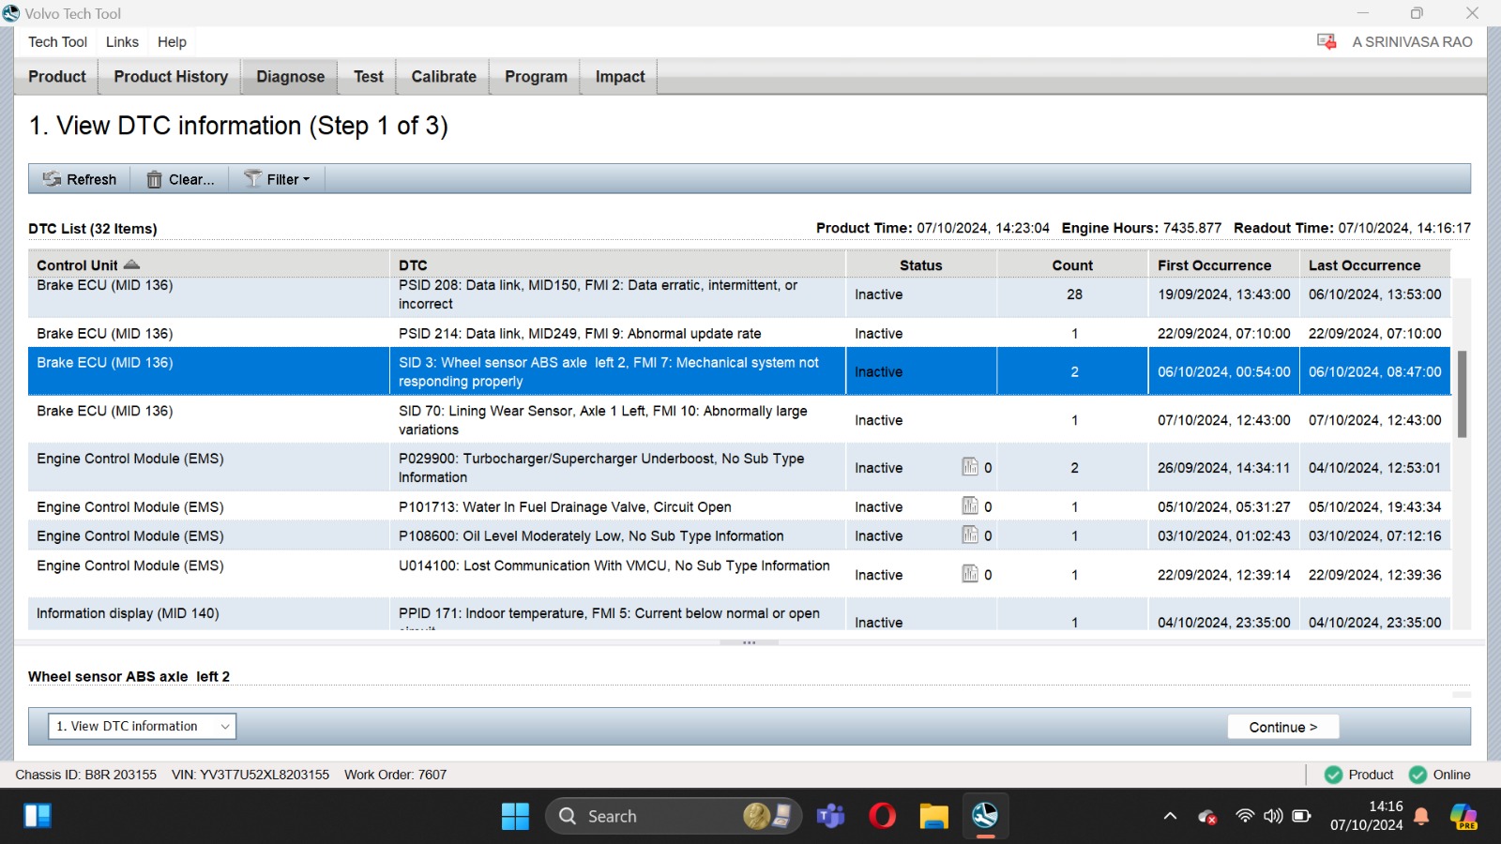1501x844 pixels.
Task: Click Volvo Tech Tool taskbar icon
Action: click(985, 816)
